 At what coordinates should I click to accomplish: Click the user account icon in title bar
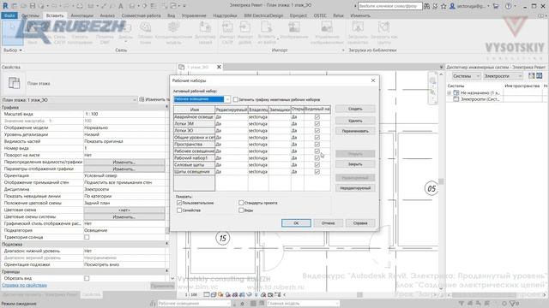coord(452,6)
